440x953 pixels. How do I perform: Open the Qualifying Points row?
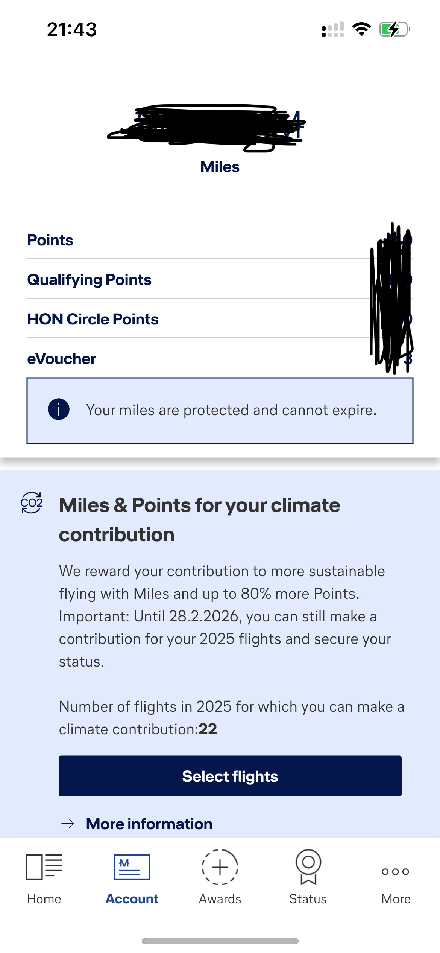click(90, 280)
